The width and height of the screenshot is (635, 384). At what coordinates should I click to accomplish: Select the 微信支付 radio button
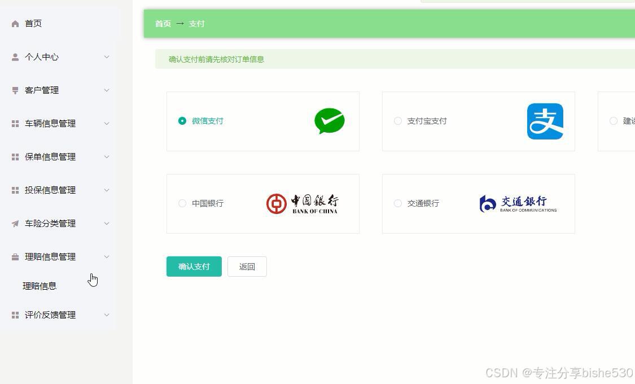pyautogui.click(x=182, y=121)
